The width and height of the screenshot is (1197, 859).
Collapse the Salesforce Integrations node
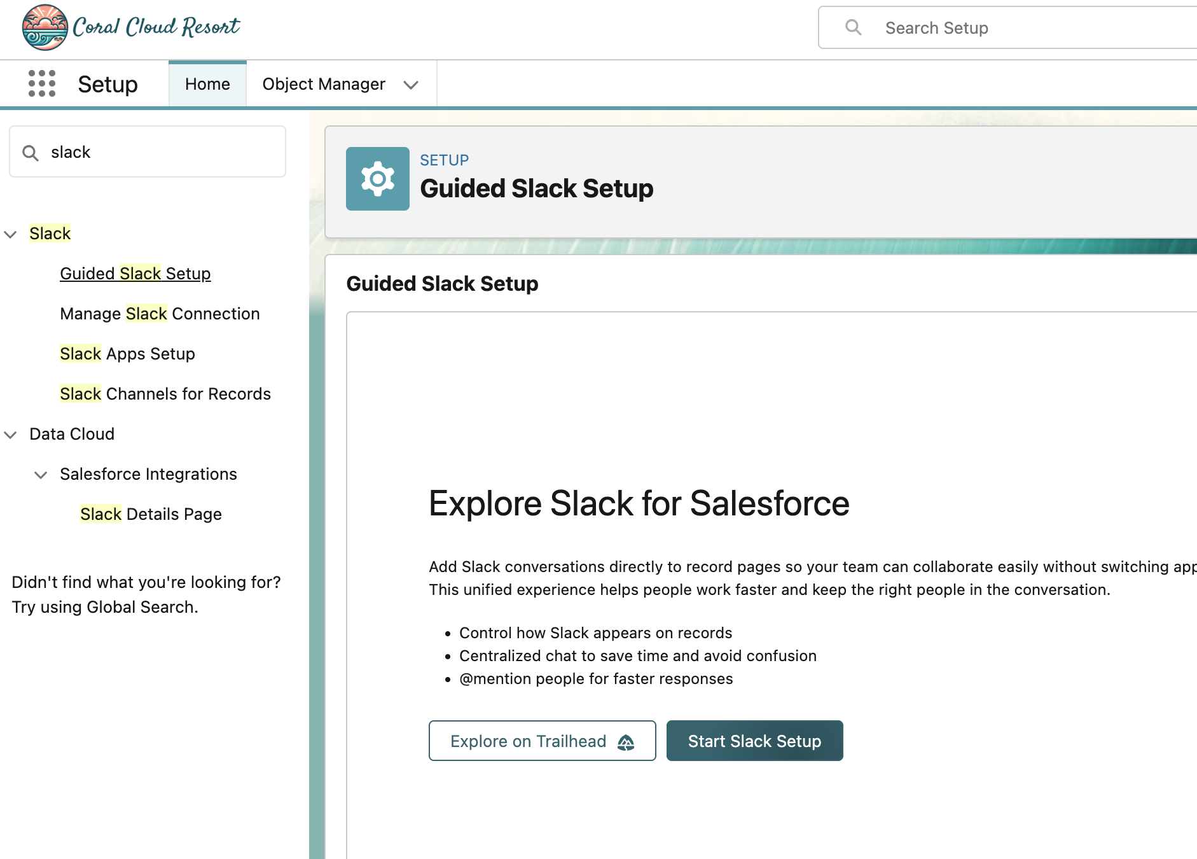[41, 475]
